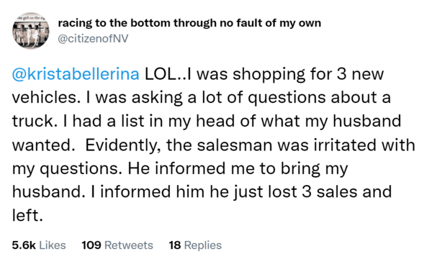Click the grey 'Retweets' label
This screenshot has width=432, height=277.
pyautogui.click(x=129, y=245)
